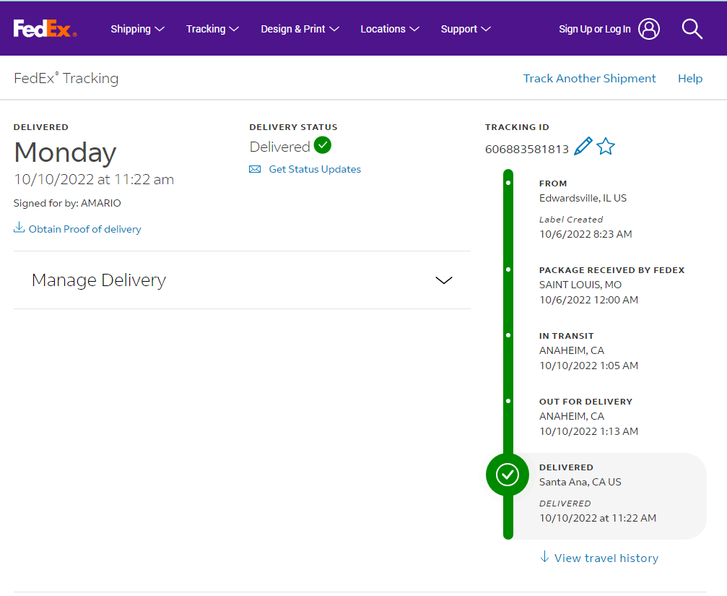Screen dimensions: 727x596
Task: Click the timeline dot for Package Received by FedEx
Action: (x=508, y=269)
